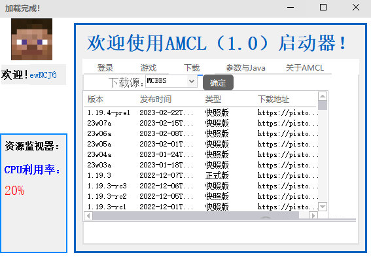The height and width of the screenshot is (259, 371).
Task: Switch to the 登录 tab
Action: [x=105, y=68]
